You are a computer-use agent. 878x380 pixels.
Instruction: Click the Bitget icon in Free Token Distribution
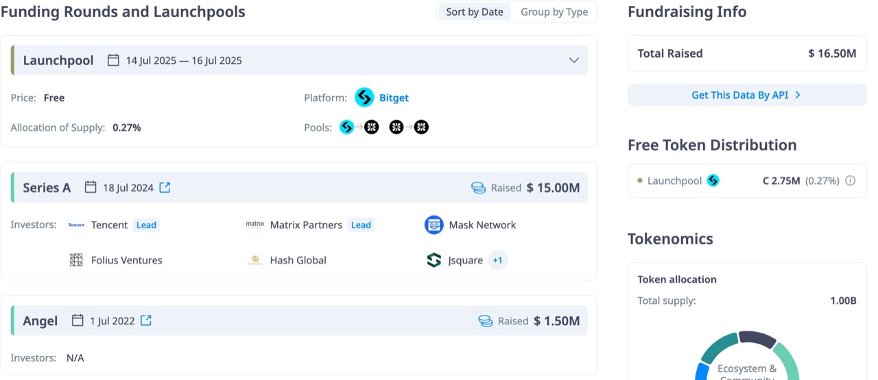713,181
